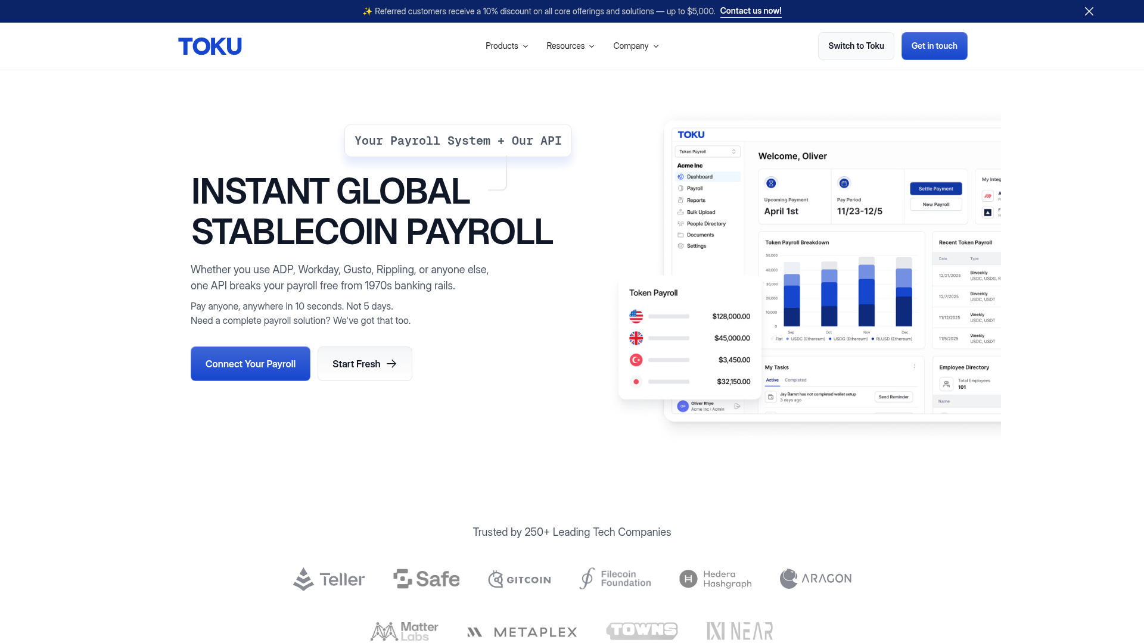Click the 12/21/2025 row in Recent Token Payroll
The image size is (1144, 643).
coord(966,275)
